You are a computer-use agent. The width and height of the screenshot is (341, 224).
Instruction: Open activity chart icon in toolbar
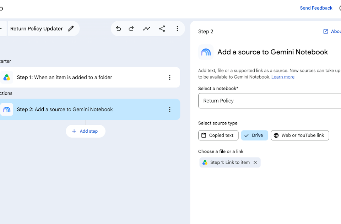point(147,28)
